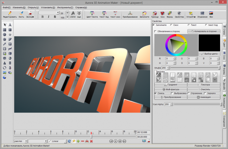Open the Редактировать edit tool
Image resolution: width=228 pixels, height=149 pixels.
[x=10, y=14]
